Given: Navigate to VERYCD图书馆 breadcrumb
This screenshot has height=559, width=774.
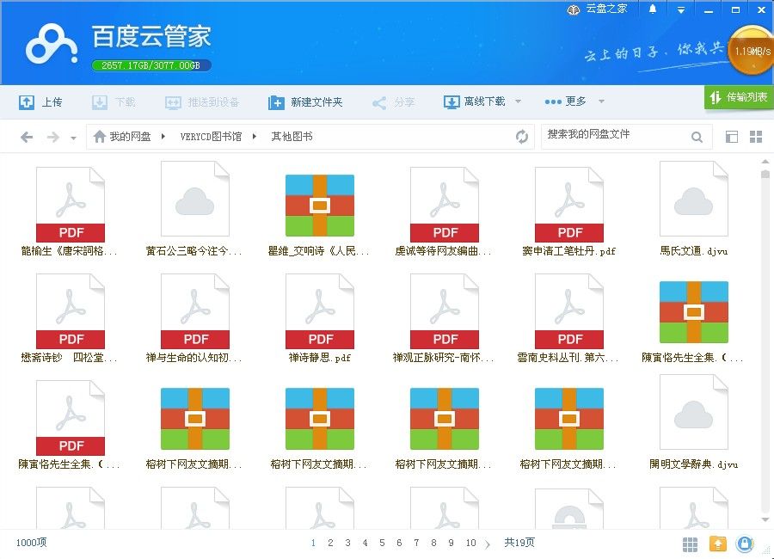Looking at the screenshot, I should click(211, 136).
